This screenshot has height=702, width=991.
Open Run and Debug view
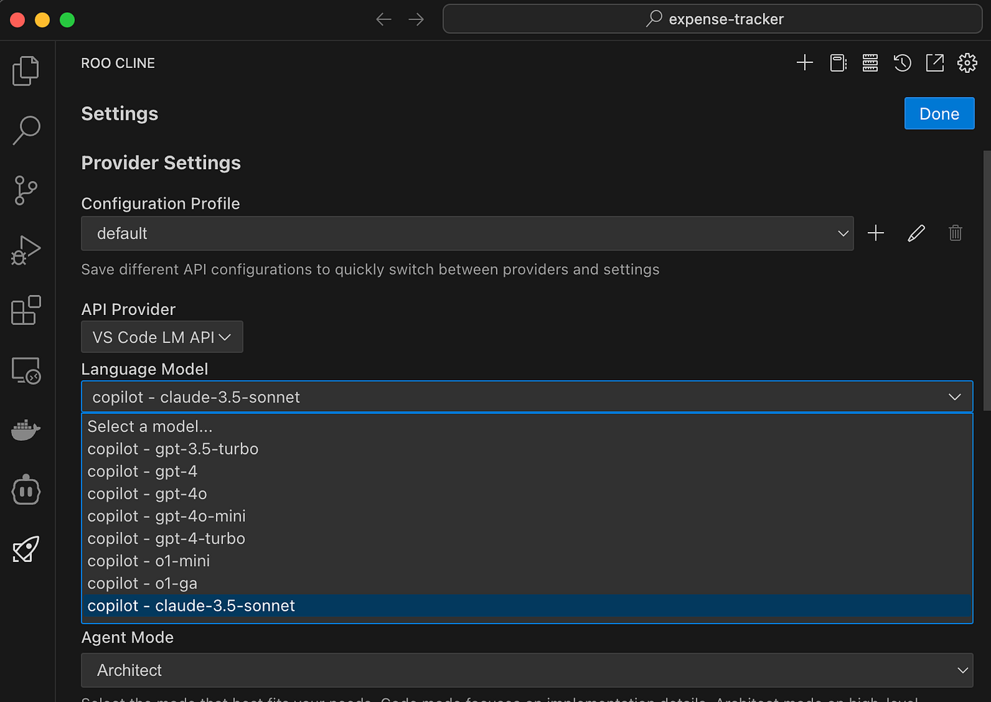tap(26, 251)
